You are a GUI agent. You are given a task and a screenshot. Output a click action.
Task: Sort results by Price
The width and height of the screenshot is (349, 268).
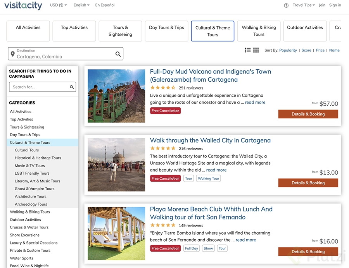click(x=320, y=50)
